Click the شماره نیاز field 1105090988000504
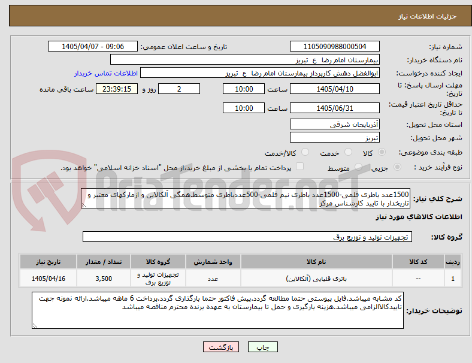 (334, 46)
